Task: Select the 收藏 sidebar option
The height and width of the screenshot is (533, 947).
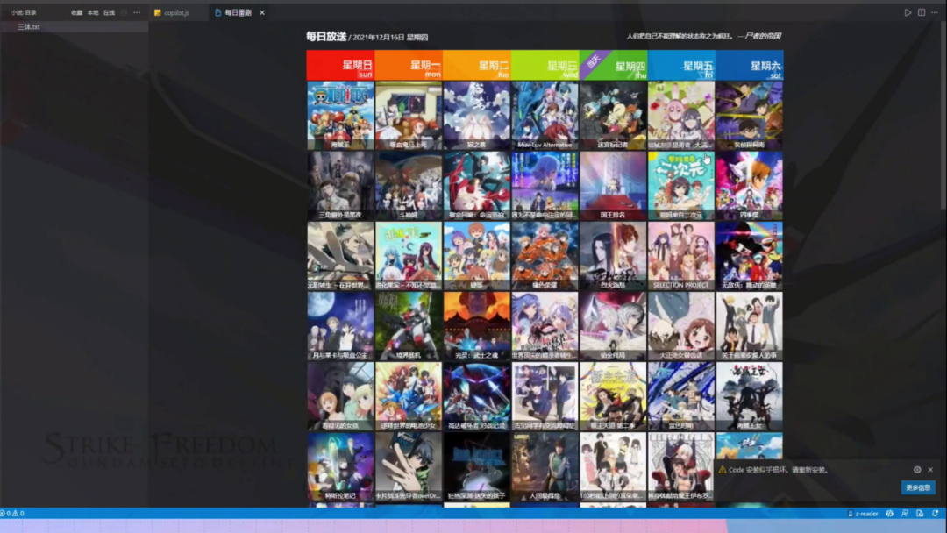Action: tap(76, 12)
